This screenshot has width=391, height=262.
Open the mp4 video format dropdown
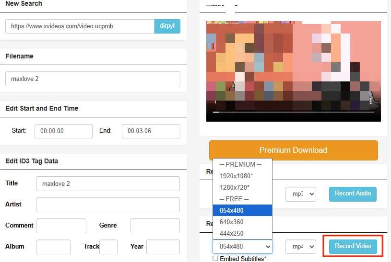click(301, 247)
